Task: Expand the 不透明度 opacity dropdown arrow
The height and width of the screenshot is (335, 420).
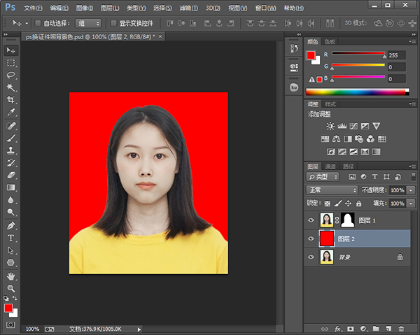Action: click(x=410, y=190)
